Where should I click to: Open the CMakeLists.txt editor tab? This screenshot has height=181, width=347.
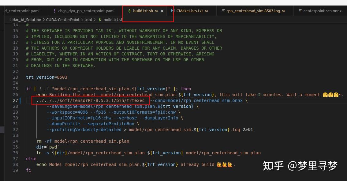tap(189, 11)
